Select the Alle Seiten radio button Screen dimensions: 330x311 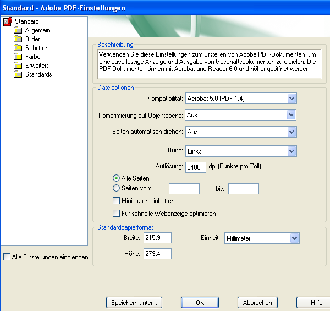coord(116,178)
